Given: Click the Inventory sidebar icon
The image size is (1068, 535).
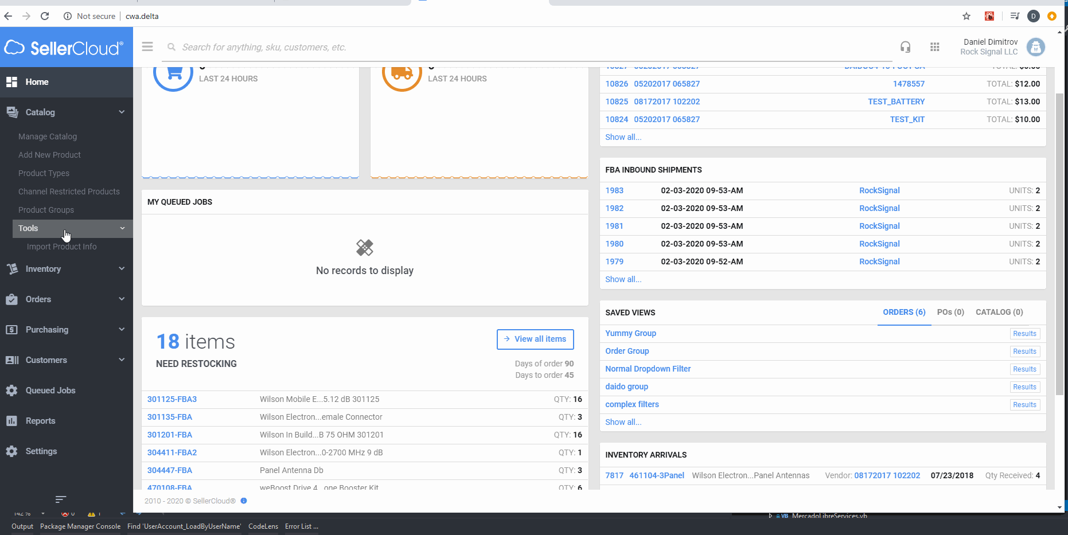Looking at the screenshot, I should tap(12, 269).
